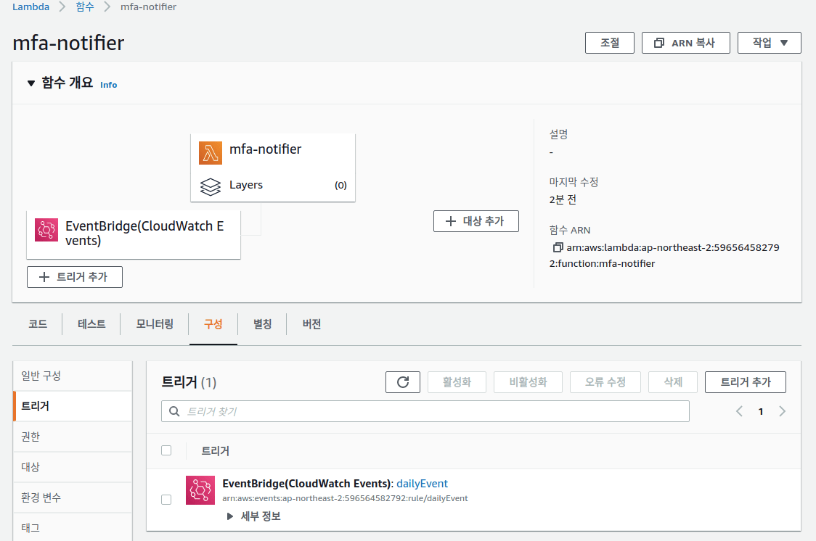Collapse the 함수 개요 section
The height and width of the screenshot is (541, 816).
tap(30, 83)
